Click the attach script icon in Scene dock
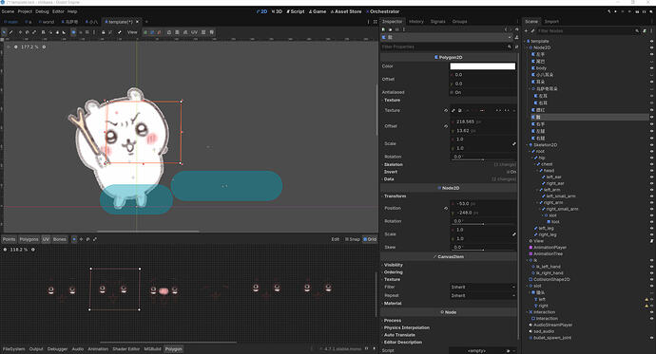Screen dimensions: 656x354 pyautogui.click(x=645, y=31)
